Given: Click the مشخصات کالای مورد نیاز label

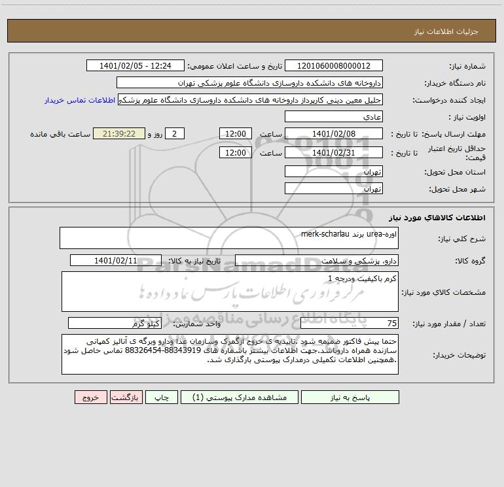Looking at the screenshot, I should click(444, 292).
